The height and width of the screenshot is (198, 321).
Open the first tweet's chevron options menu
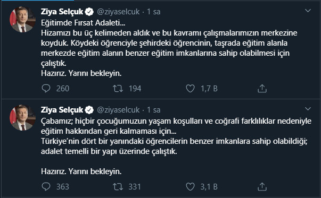point(308,11)
